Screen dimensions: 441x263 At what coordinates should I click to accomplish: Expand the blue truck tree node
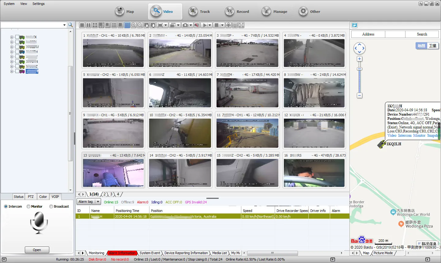12,52
